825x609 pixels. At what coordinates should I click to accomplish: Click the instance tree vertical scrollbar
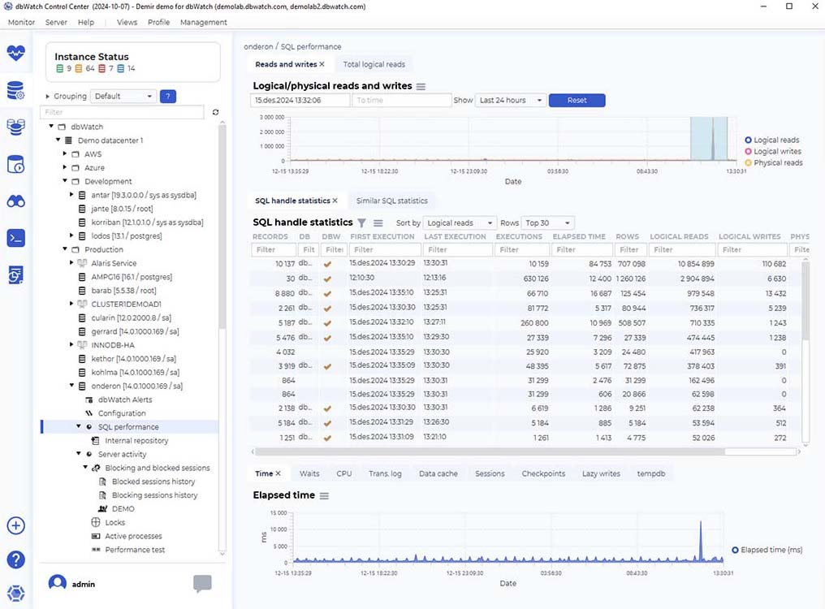tap(222, 227)
